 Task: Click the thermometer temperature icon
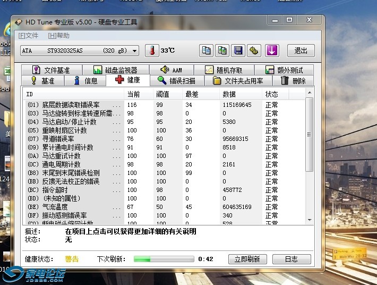click(152, 51)
